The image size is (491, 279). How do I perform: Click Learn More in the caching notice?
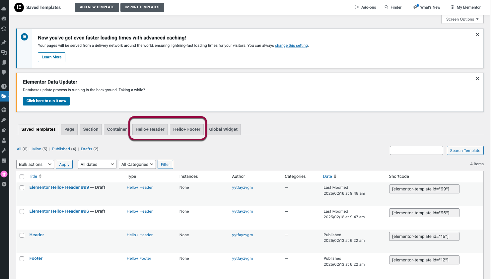pos(51,57)
